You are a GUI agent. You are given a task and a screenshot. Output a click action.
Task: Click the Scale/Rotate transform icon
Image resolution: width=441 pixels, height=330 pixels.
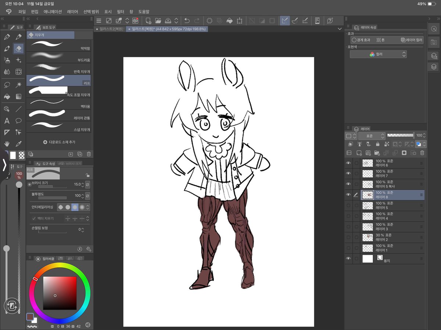[240, 21]
